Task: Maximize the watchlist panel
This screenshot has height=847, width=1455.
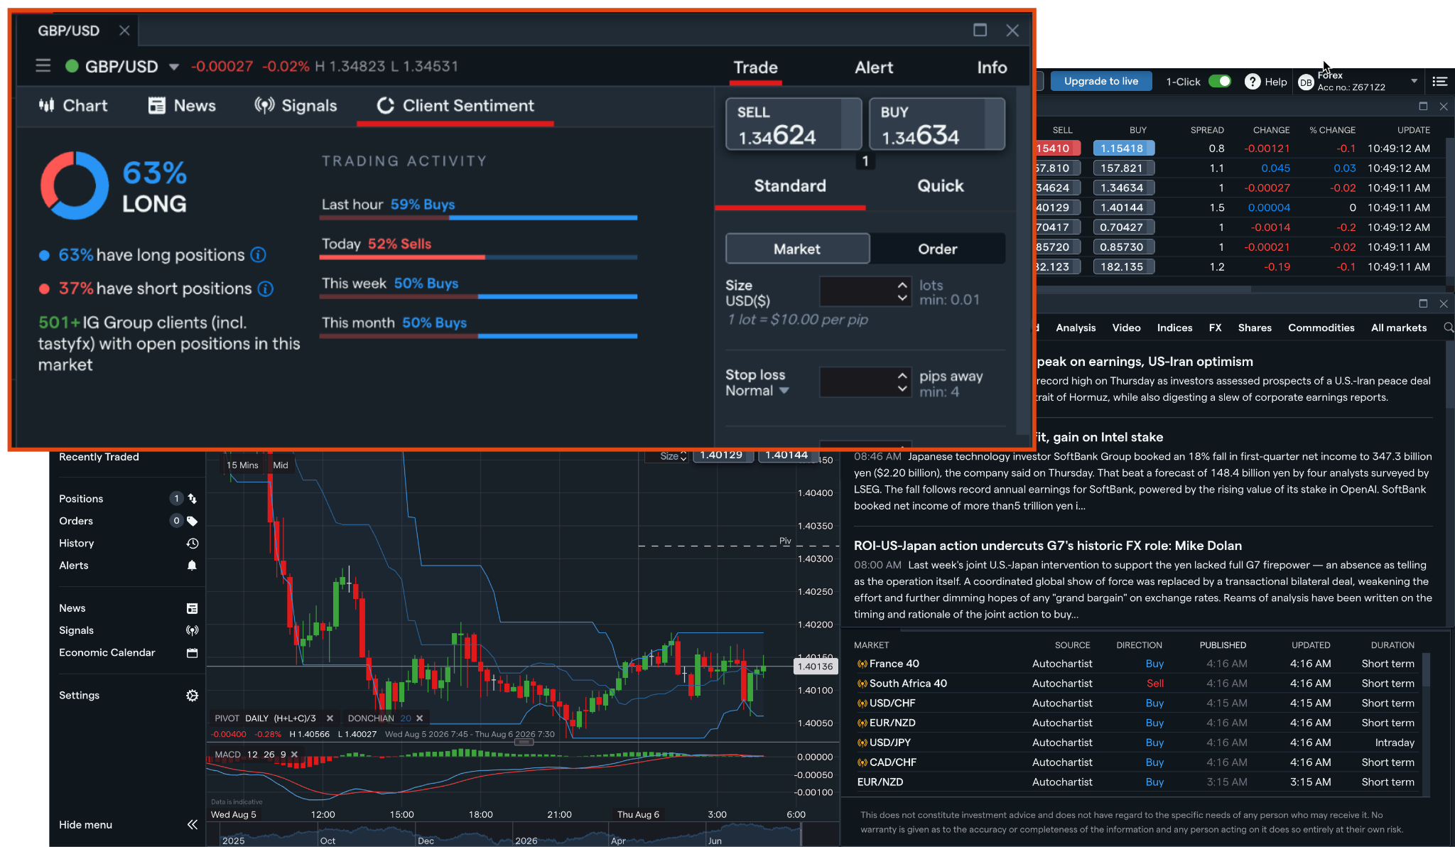Action: pyautogui.click(x=1423, y=106)
